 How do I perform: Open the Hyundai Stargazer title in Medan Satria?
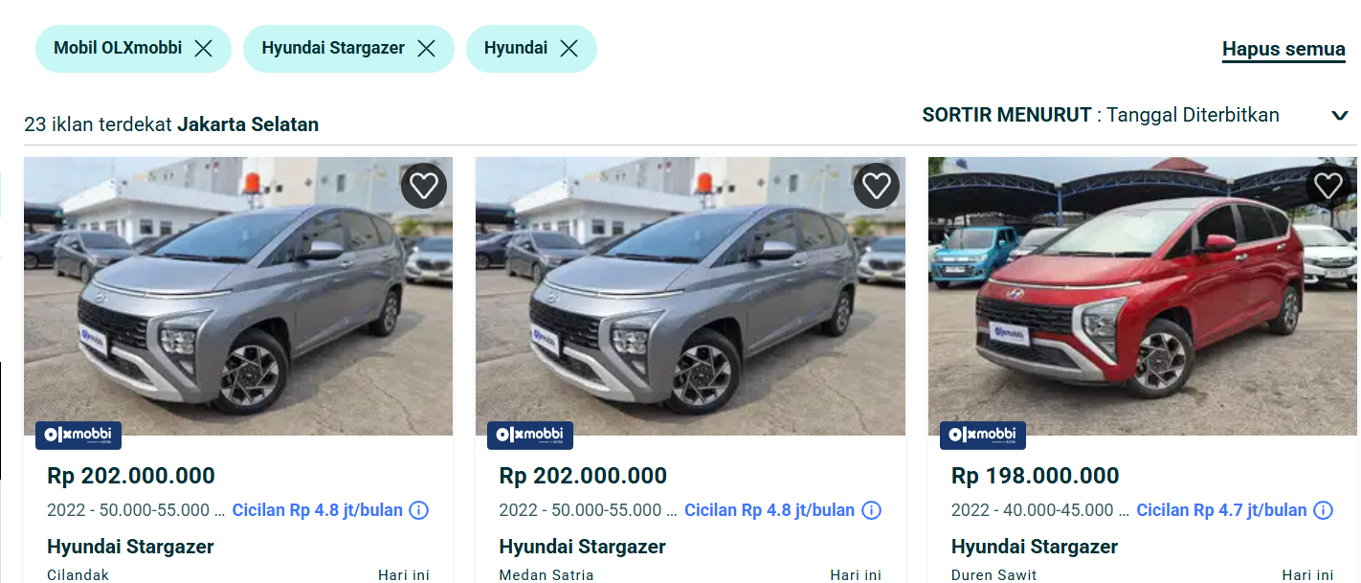click(582, 547)
